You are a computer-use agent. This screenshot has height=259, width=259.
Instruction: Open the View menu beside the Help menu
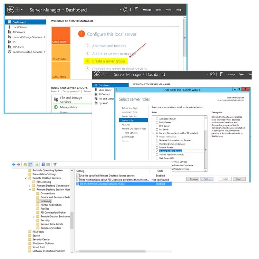169,10
